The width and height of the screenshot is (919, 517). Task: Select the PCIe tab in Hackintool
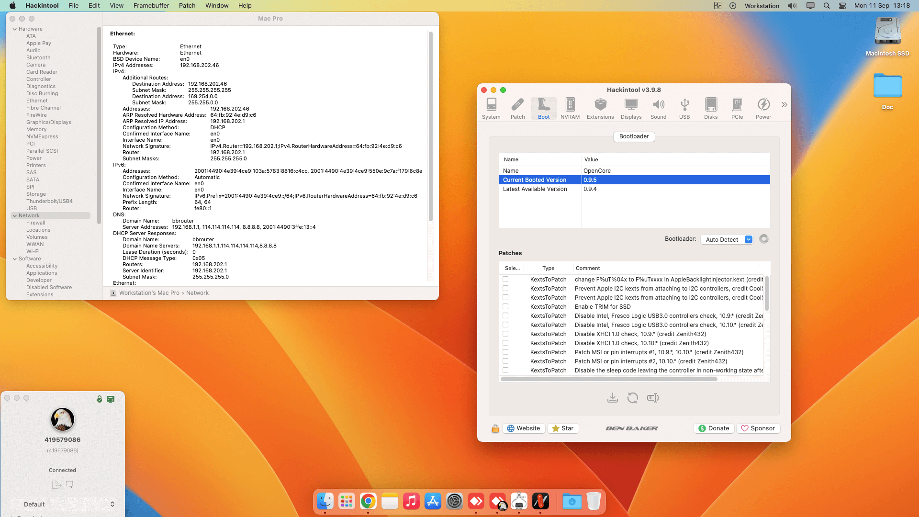coord(737,108)
